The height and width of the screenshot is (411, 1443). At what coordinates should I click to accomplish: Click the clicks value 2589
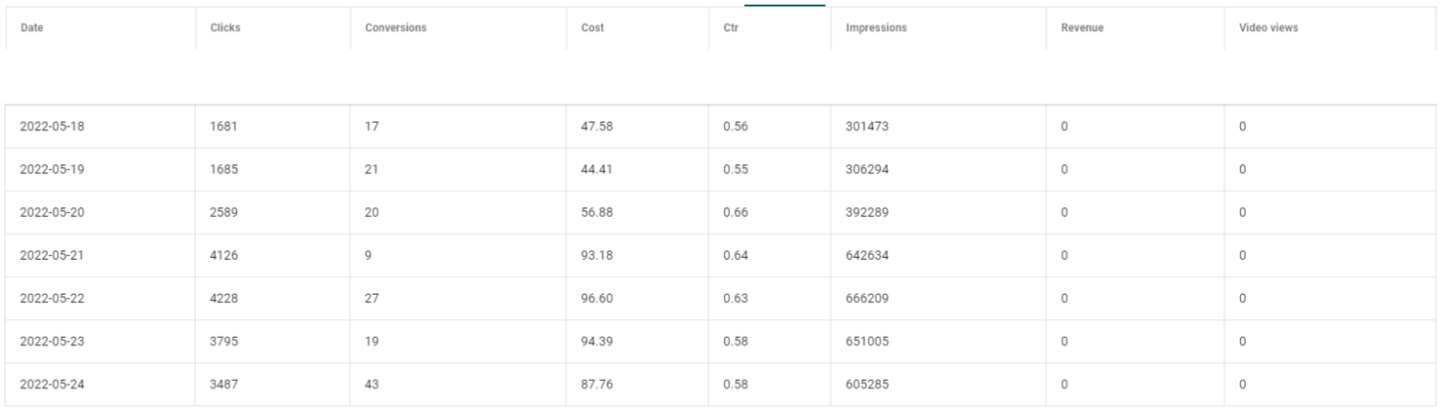coord(225,213)
